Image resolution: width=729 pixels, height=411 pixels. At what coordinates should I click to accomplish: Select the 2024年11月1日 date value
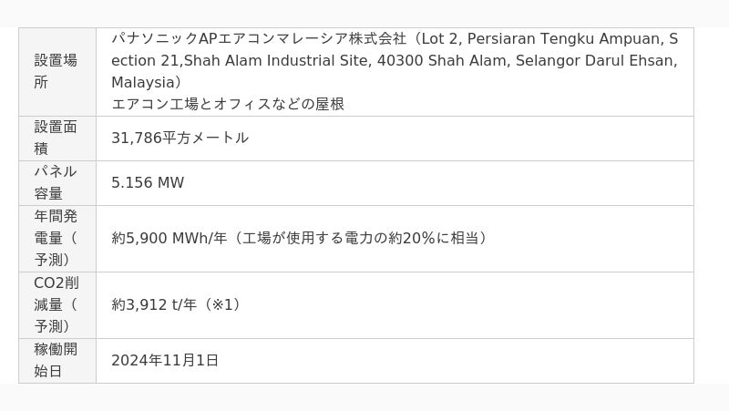point(165,360)
